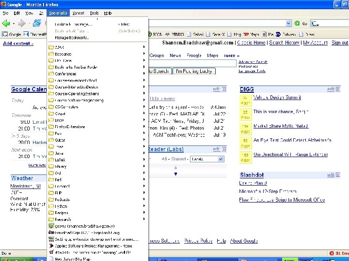Screen dimensions: 349x261
Task: Open the Unidirectional WiFi Range Extender link
Action: point(290,155)
